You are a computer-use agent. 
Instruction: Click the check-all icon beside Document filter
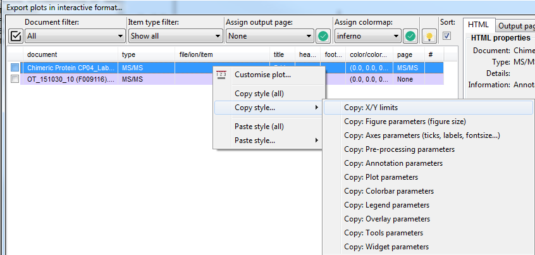click(16, 36)
